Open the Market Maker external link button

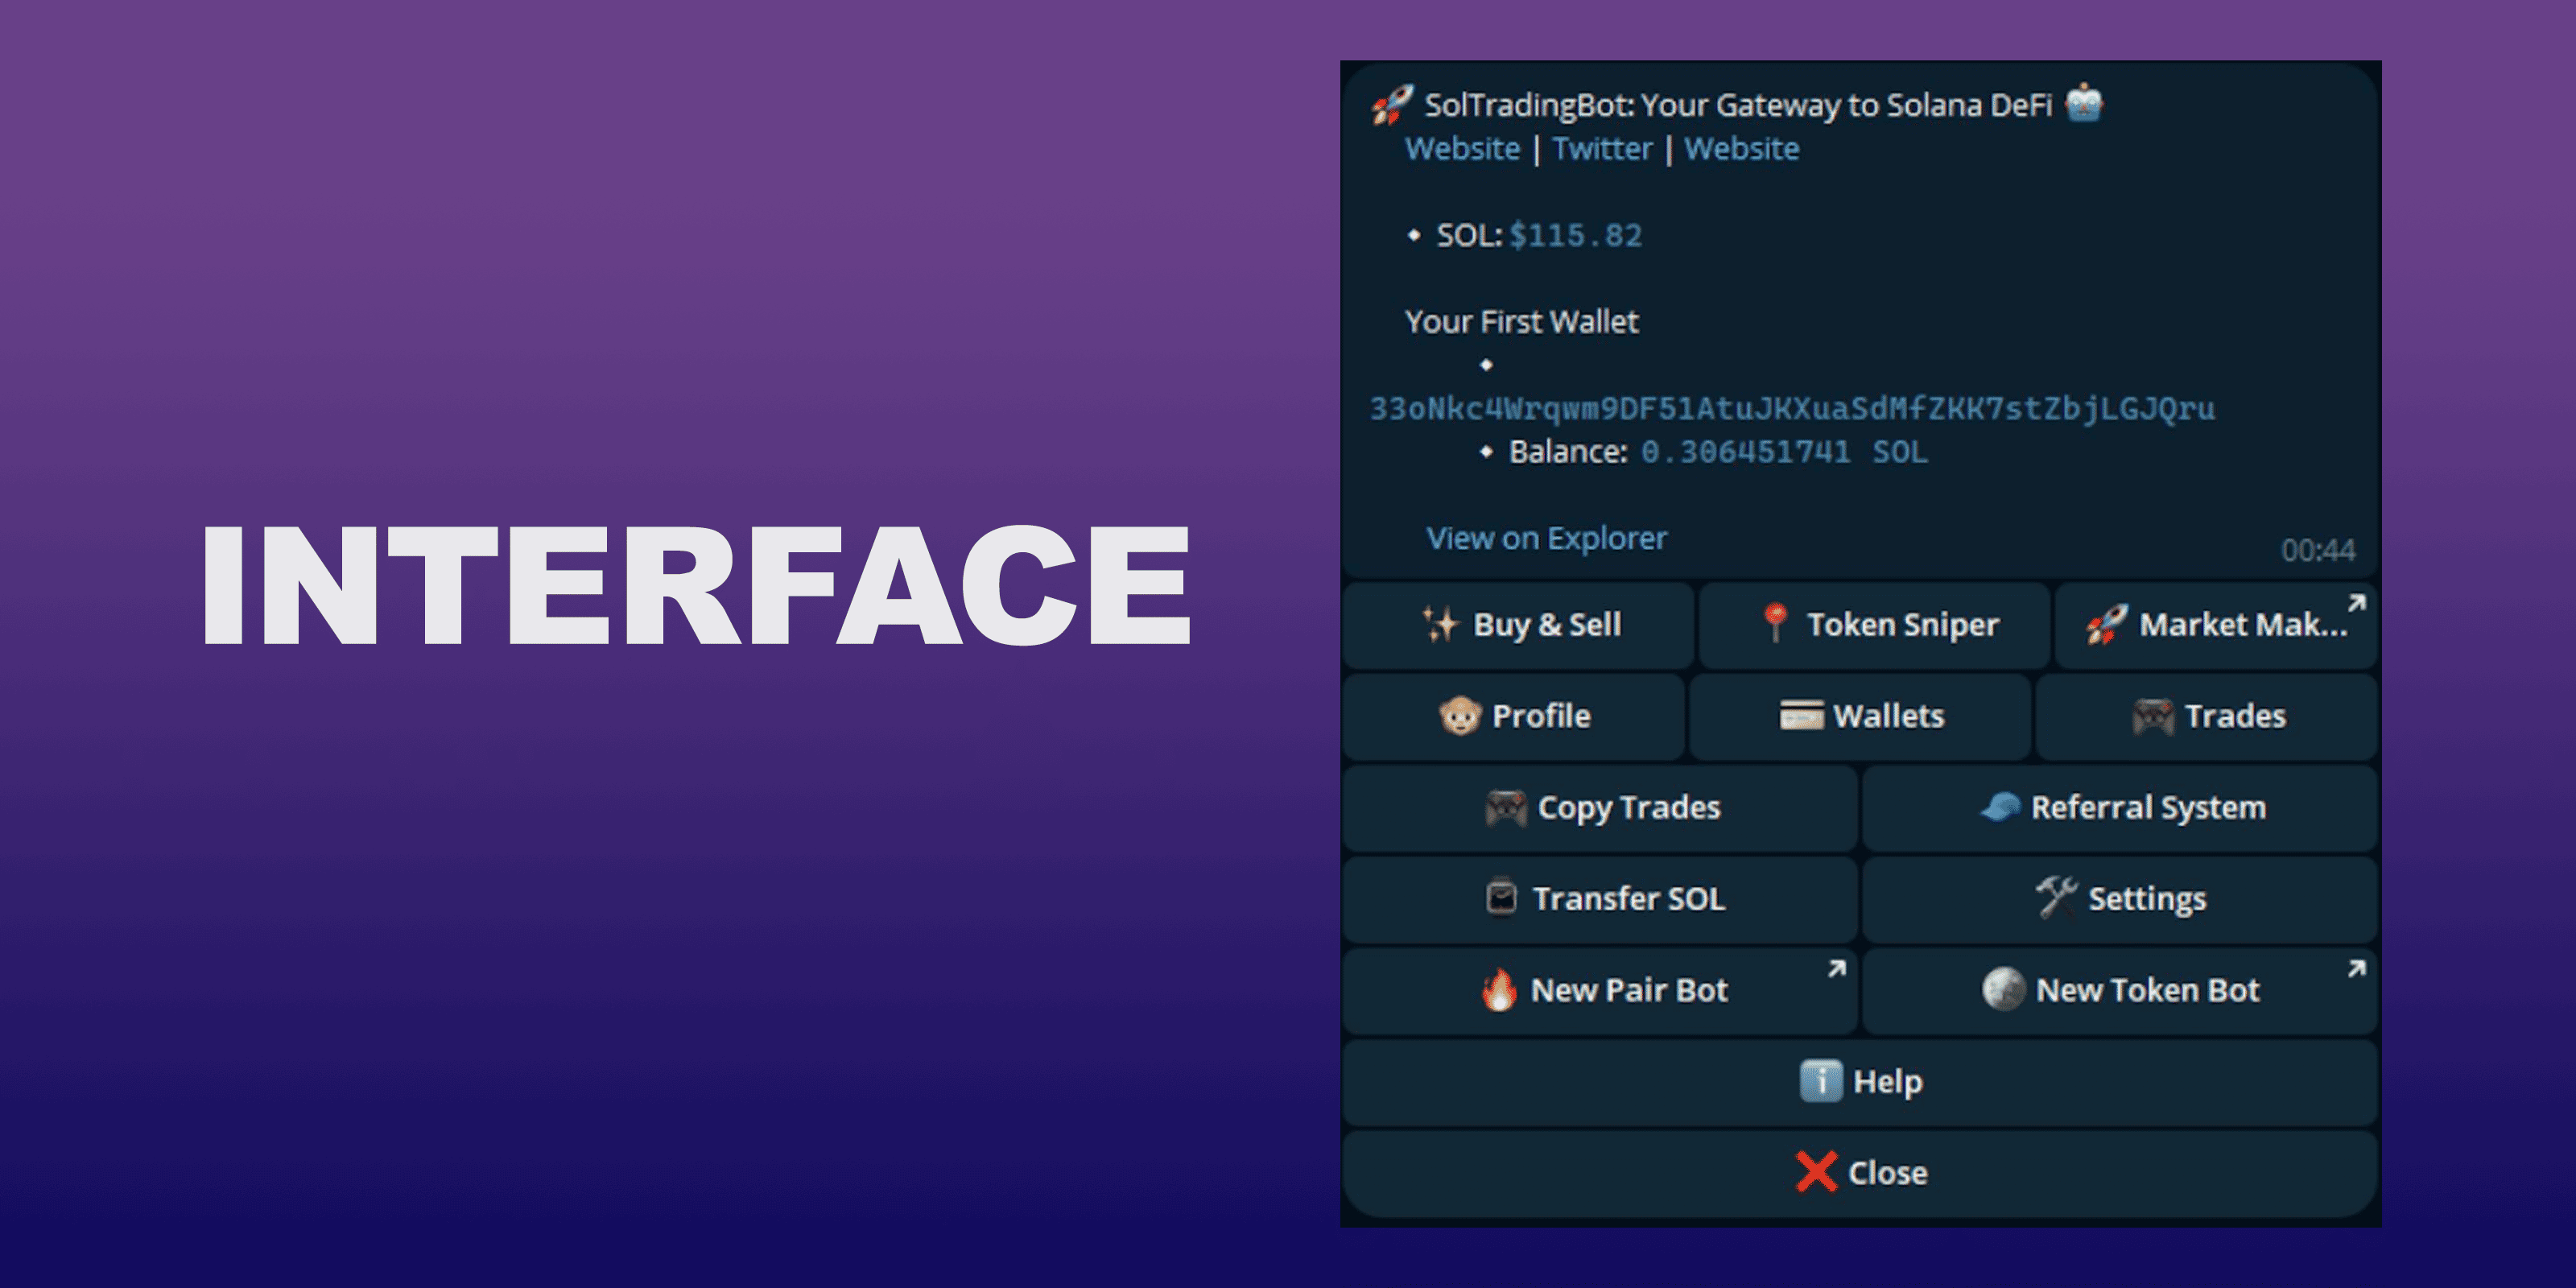point(2216,625)
